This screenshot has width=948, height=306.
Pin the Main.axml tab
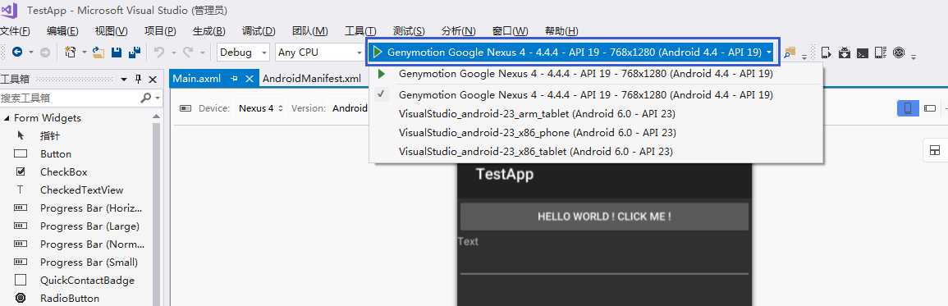click(x=234, y=79)
